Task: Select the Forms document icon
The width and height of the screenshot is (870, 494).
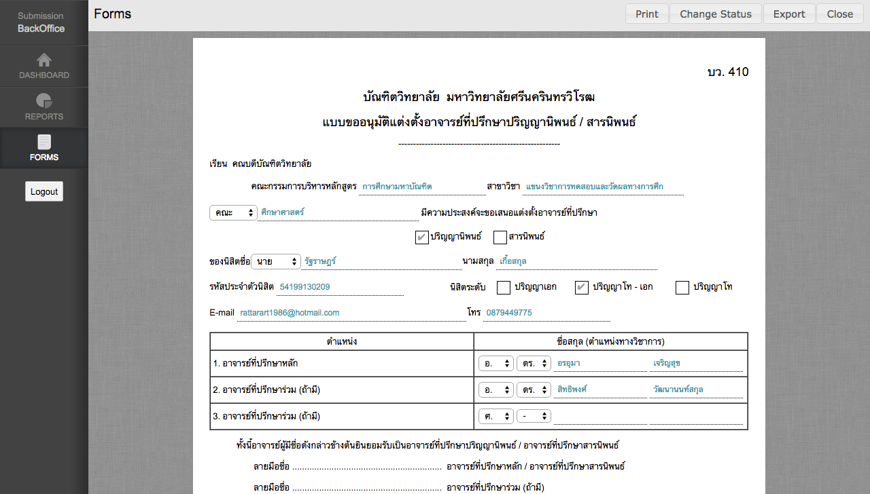Action: tap(43, 142)
